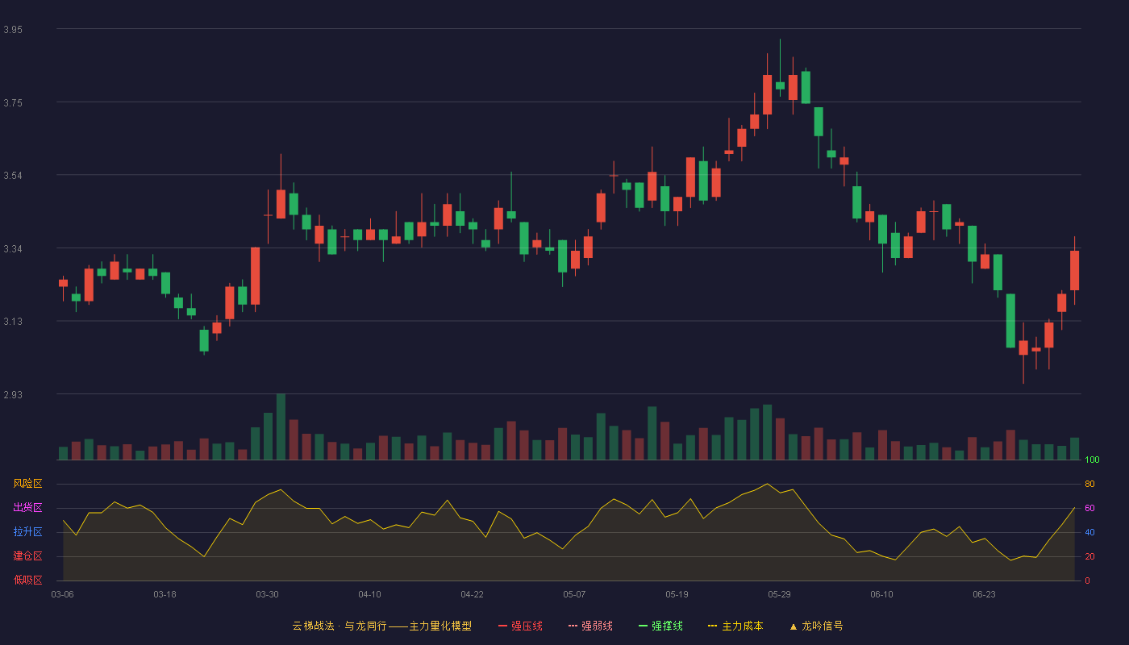Click the 03-30 date label
Image resolution: width=1129 pixels, height=645 pixels.
click(267, 594)
